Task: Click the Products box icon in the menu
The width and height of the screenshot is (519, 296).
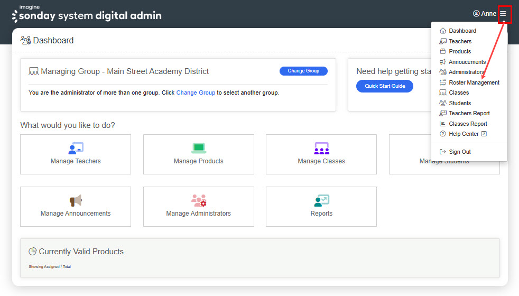Action: [x=442, y=51]
